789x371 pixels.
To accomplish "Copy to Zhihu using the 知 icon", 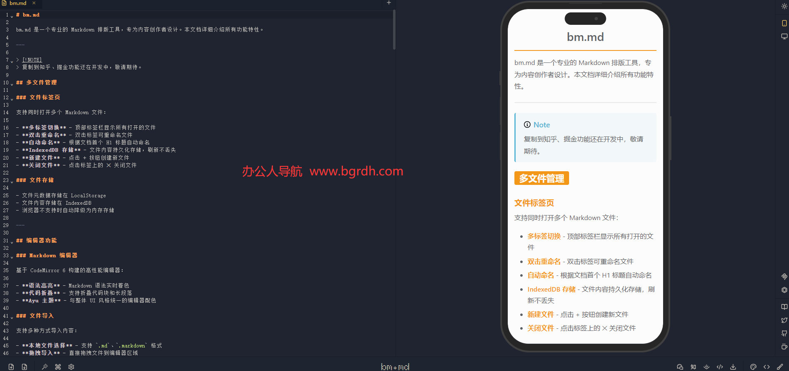I will pyautogui.click(x=693, y=367).
